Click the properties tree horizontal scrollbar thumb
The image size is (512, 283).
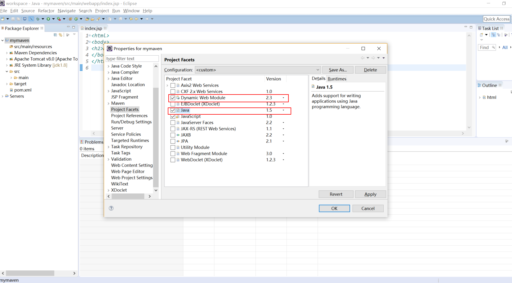click(128, 196)
